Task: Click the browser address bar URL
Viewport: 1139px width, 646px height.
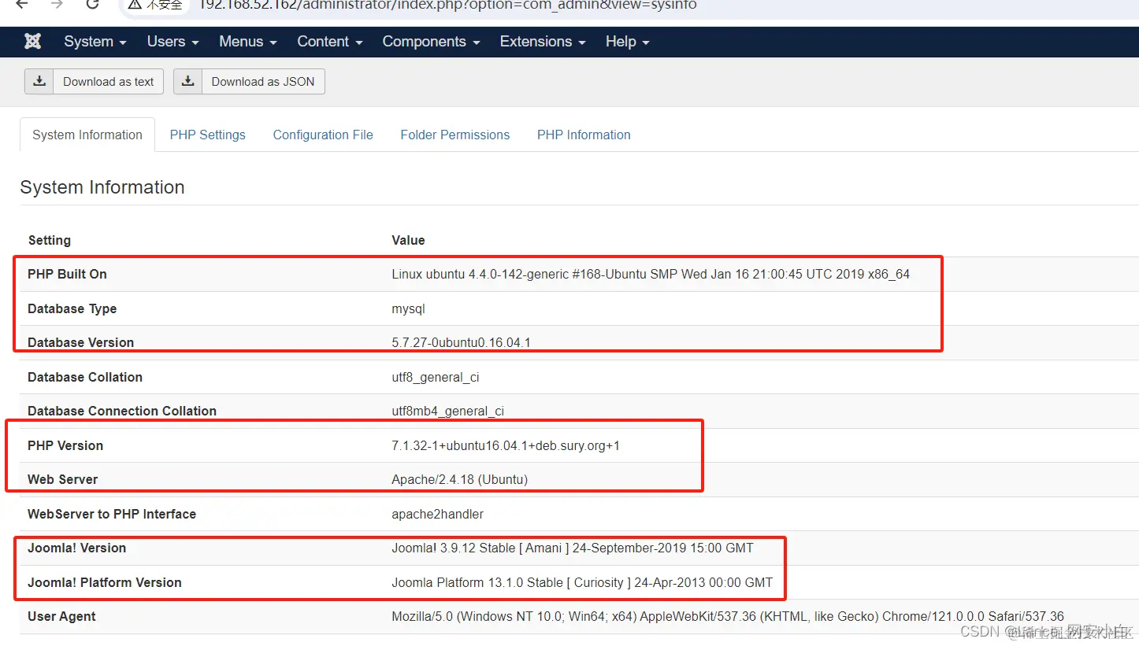Action: [x=447, y=5]
